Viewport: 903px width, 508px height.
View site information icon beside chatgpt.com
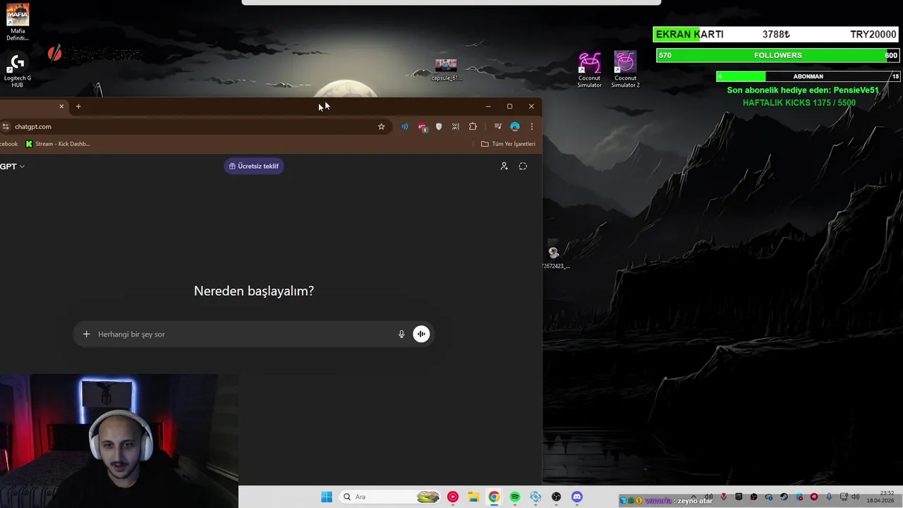click(6, 126)
